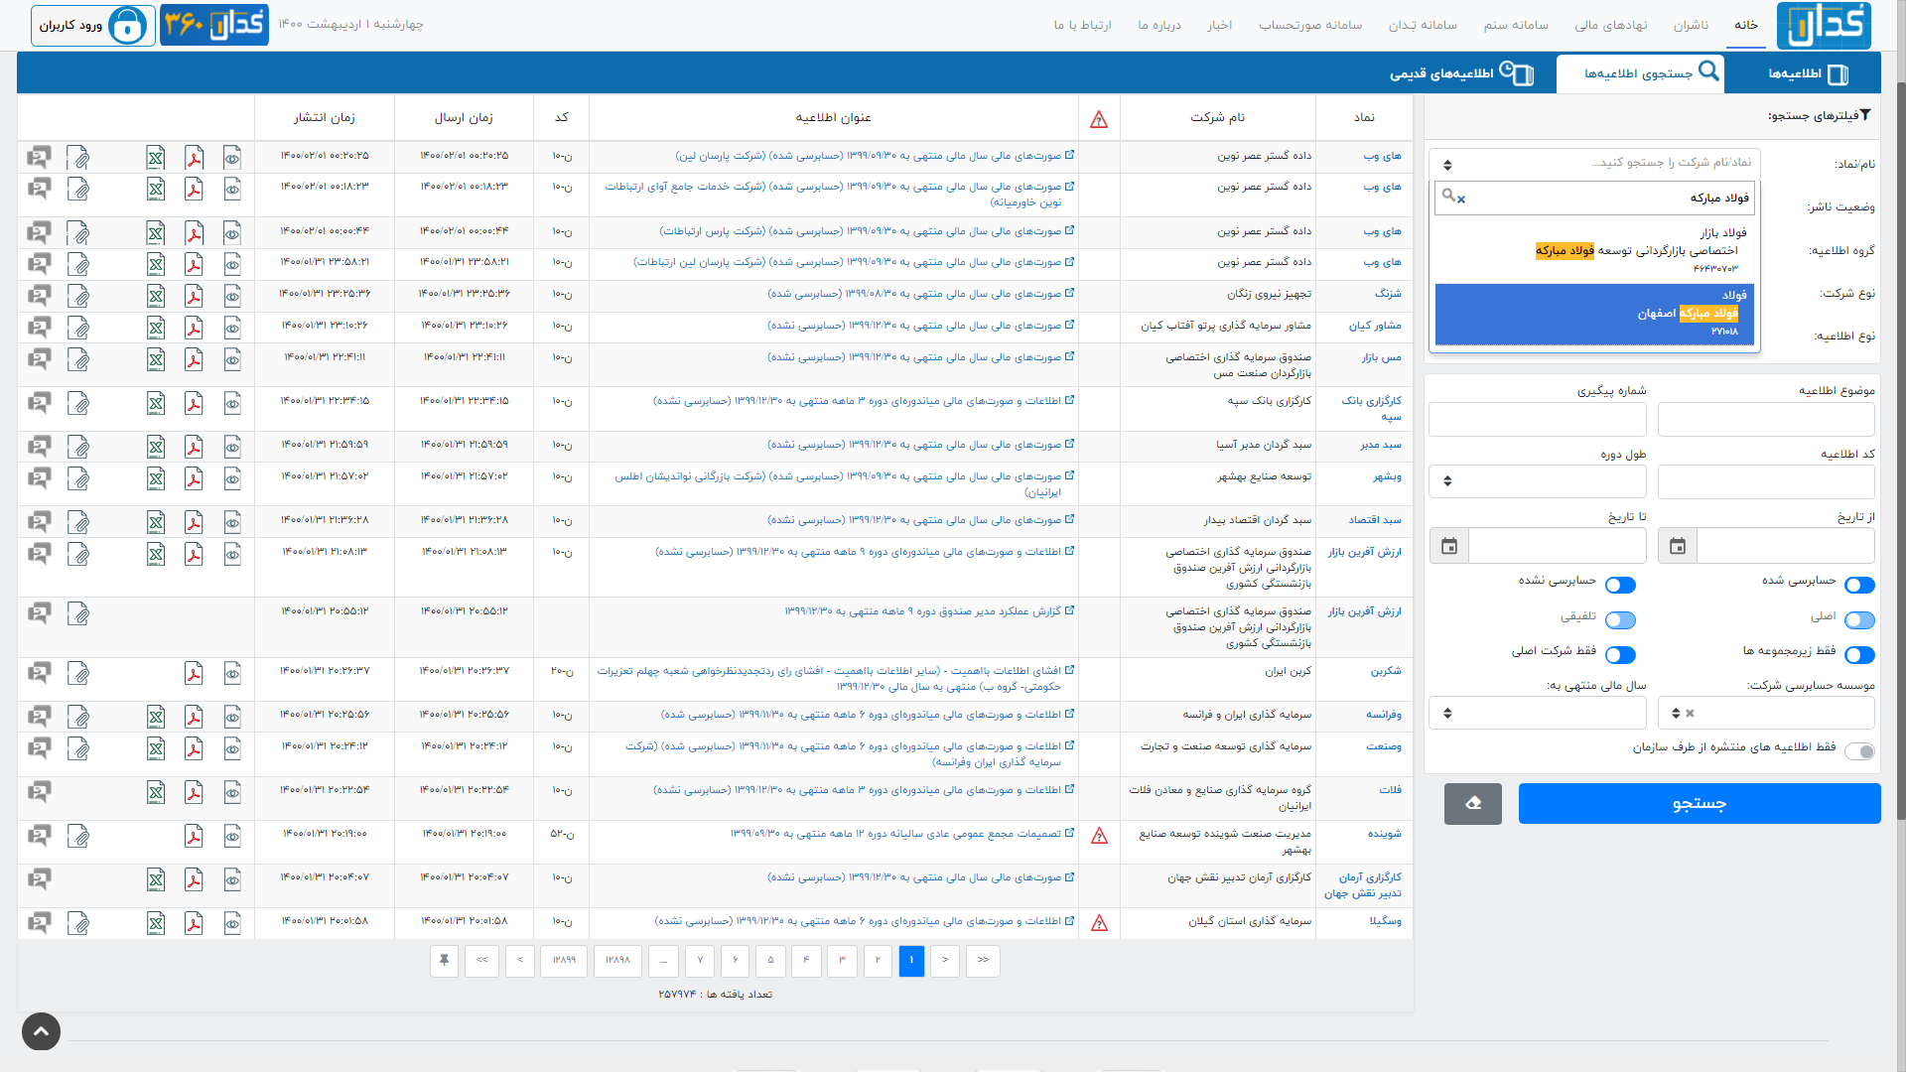Open calendar picker for تا تاریخ
Viewport: 1906px width, 1072px height.
click(x=1449, y=546)
